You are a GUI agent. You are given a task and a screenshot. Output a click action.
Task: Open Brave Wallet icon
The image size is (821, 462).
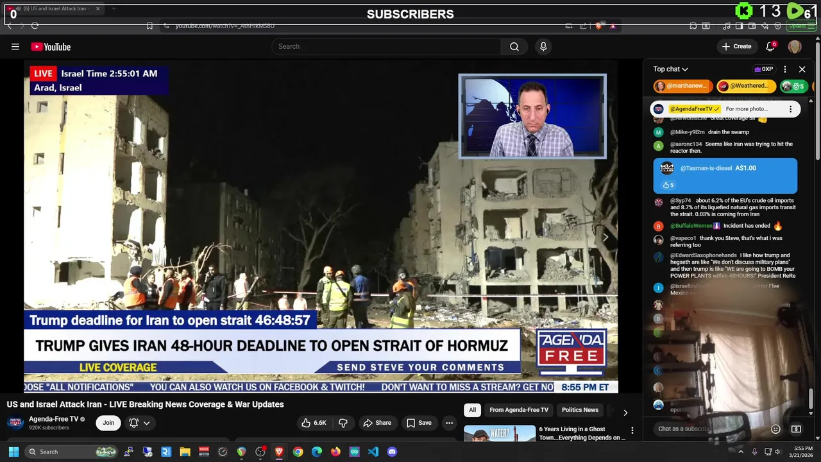click(x=752, y=26)
